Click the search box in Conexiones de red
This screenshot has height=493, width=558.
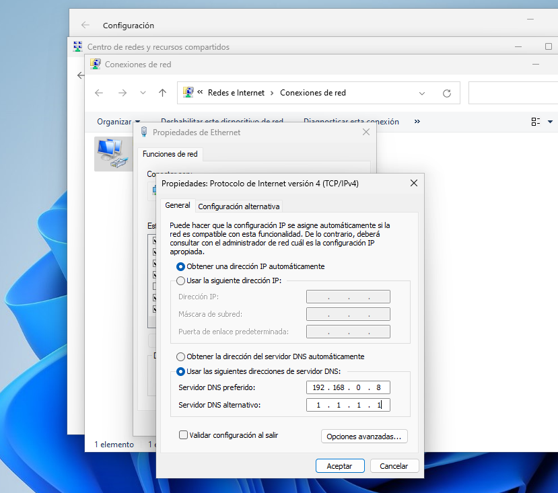pos(513,93)
